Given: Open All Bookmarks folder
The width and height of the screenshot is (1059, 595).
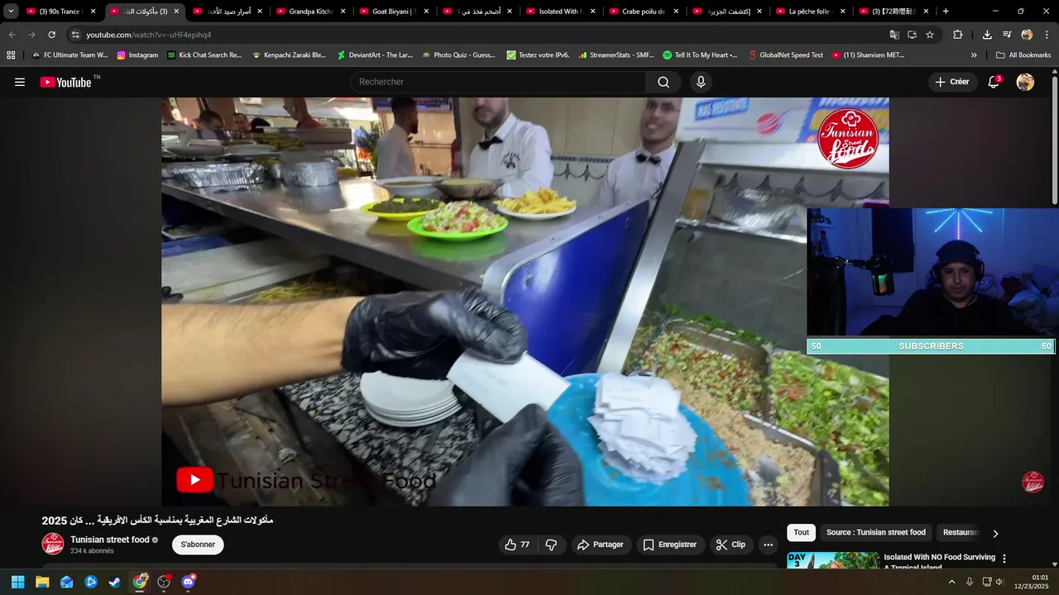Looking at the screenshot, I should coord(1023,55).
